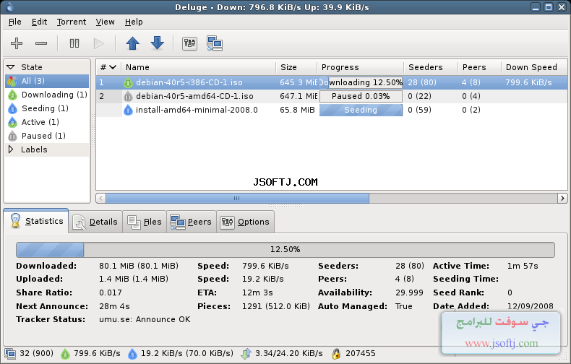Filter by Paused (1) state

tap(47, 136)
